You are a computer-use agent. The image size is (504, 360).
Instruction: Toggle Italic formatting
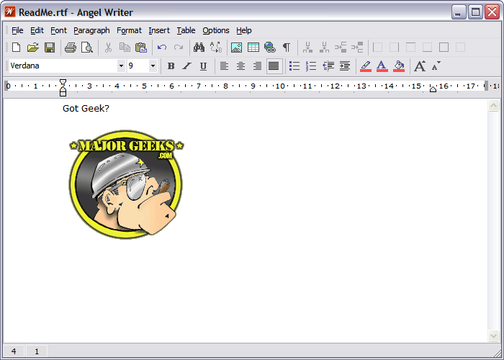tap(186, 66)
